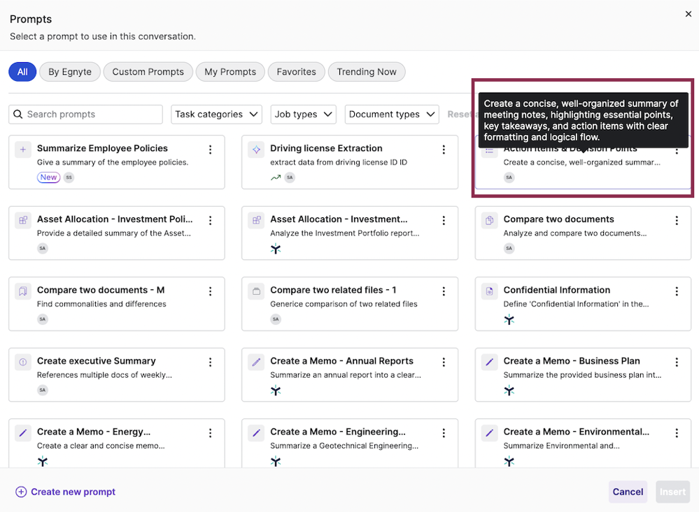Click the Create new prompt link
This screenshot has width=699, height=512.
[65, 492]
